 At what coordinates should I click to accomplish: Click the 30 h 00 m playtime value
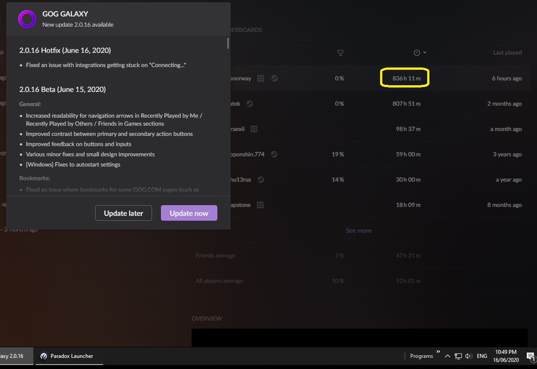tap(409, 180)
